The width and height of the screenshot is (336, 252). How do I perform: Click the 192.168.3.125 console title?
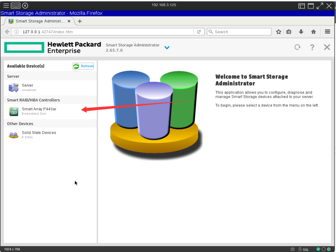tap(164, 5)
